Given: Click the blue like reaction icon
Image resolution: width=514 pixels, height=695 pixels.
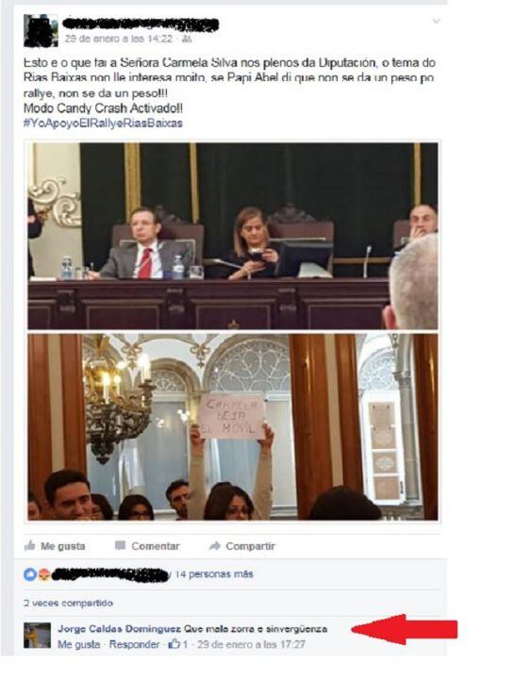Looking at the screenshot, I should (29, 575).
